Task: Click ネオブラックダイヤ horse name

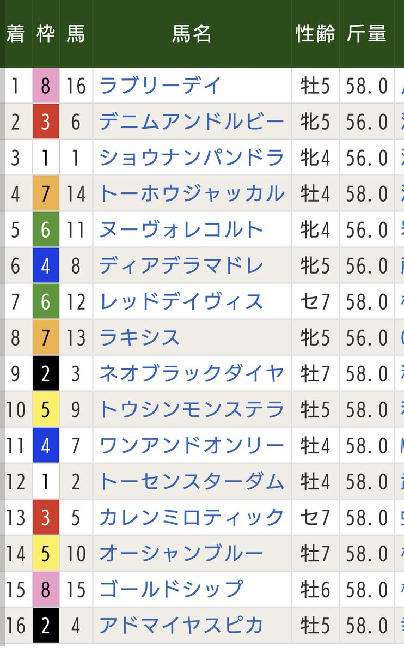Action: pyautogui.click(x=191, y=374)
